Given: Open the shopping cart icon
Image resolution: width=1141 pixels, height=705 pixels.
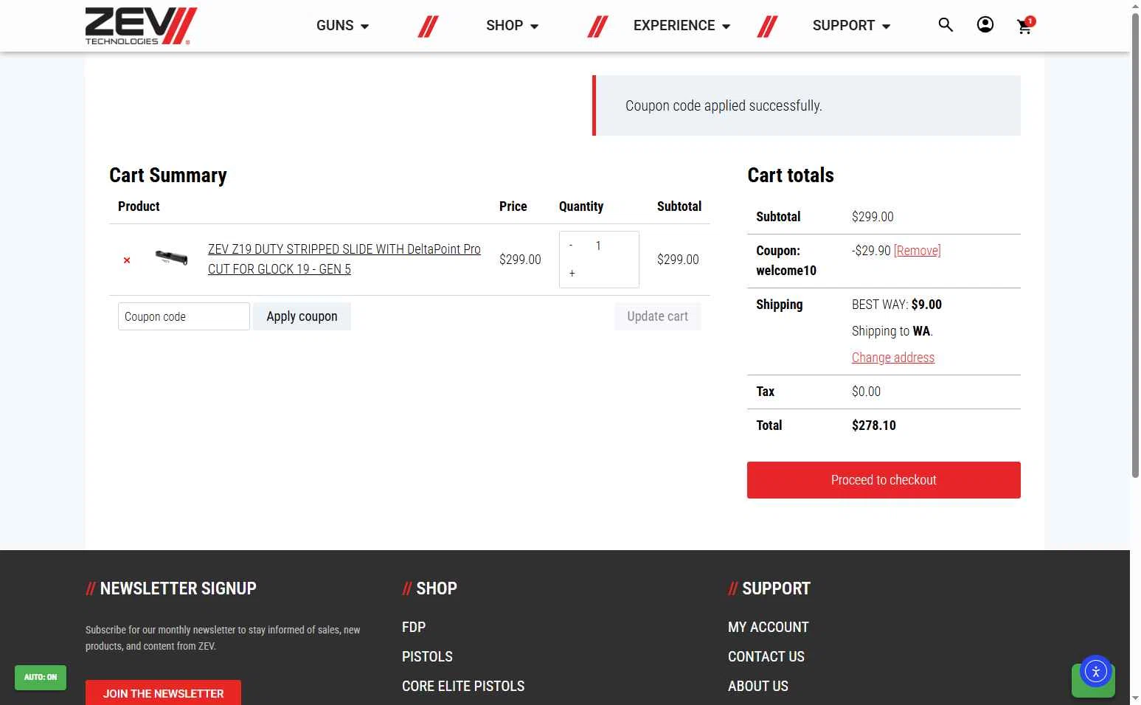Looking at the screenshot, I should pyautogui.click(x=1024, y=27).
